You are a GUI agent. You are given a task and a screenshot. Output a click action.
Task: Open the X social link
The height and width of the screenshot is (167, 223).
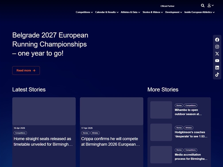pos(217,54)
